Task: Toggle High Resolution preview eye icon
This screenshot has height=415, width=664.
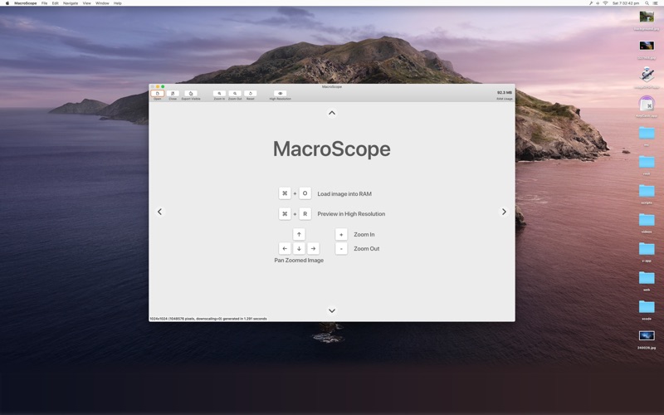Action: pyautogui.click(x=280, y=94)
